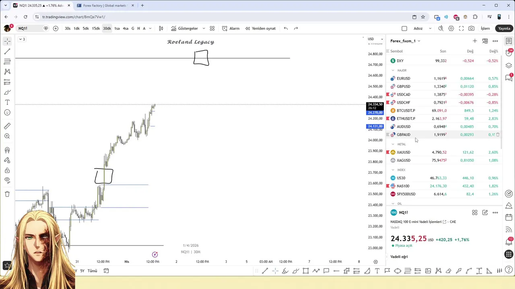Open the Adsız layout name dropdown
Image resolution: width=515 pixels, height=289 pixels.
point(422,28)
